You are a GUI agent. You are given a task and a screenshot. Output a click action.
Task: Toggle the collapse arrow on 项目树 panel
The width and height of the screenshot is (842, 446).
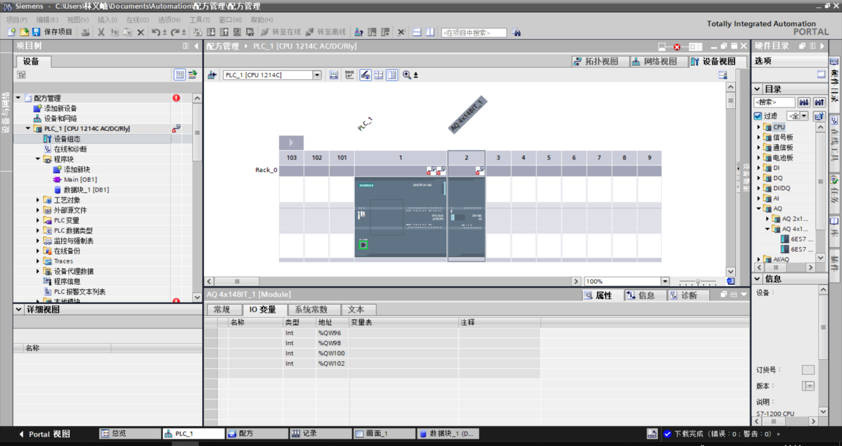(196, 46)
